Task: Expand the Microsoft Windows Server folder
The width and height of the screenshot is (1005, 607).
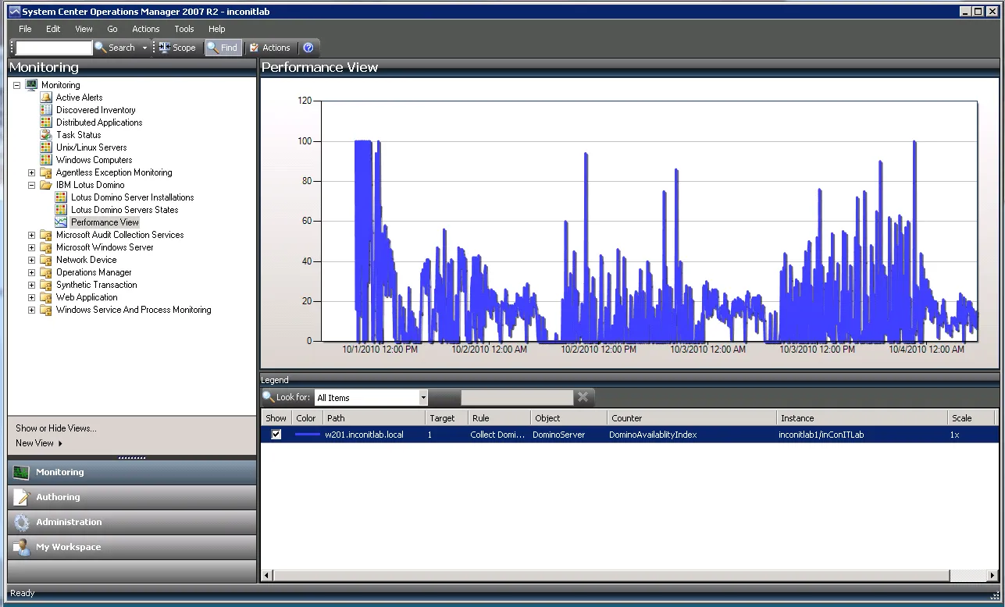Action: click(32, 247)
